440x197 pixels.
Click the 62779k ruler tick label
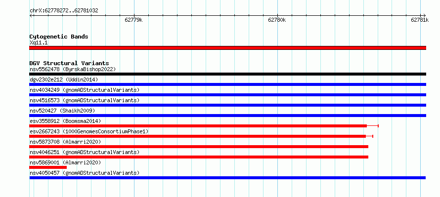(133, 20)
